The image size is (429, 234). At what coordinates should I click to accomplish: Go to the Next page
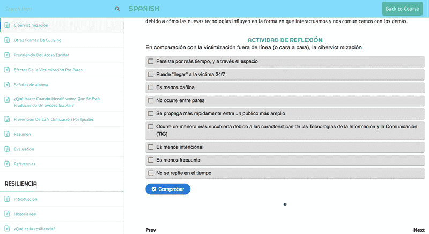point(419,230)
